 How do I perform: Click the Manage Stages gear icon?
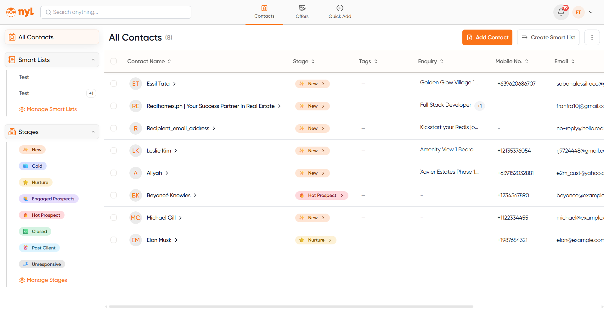pos(22,280)
